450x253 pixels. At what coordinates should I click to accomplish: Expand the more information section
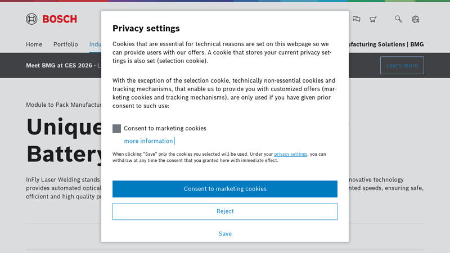coord(148,141)
